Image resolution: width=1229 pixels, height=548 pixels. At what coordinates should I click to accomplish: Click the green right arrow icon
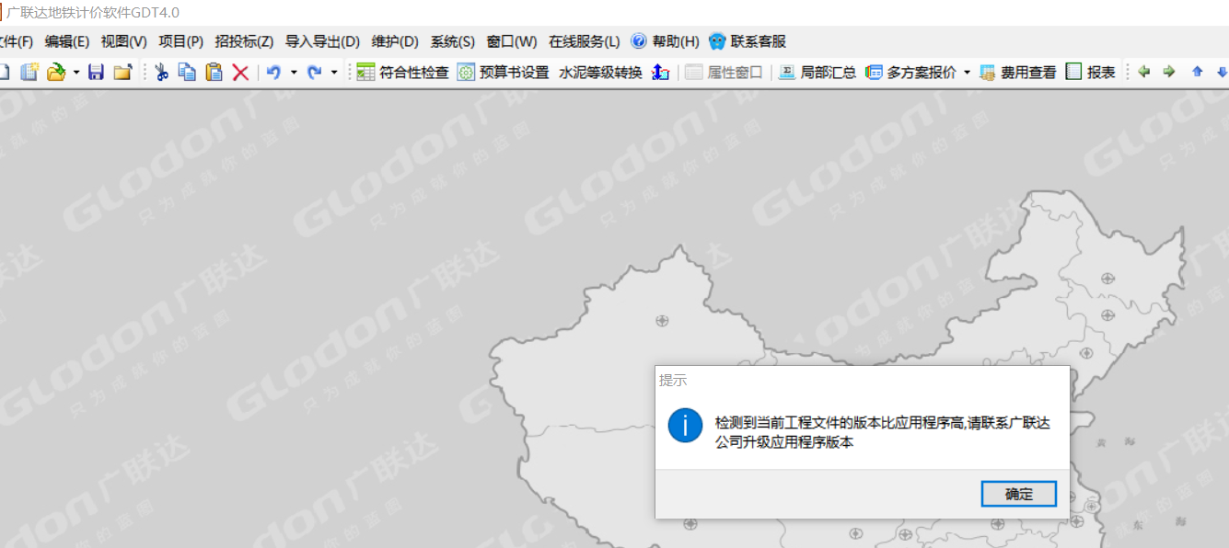pyautogui.click(x=1169, y=71)
